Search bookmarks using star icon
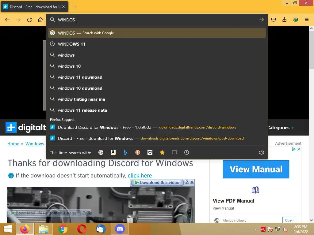314x235 pixels. (162, 152)
